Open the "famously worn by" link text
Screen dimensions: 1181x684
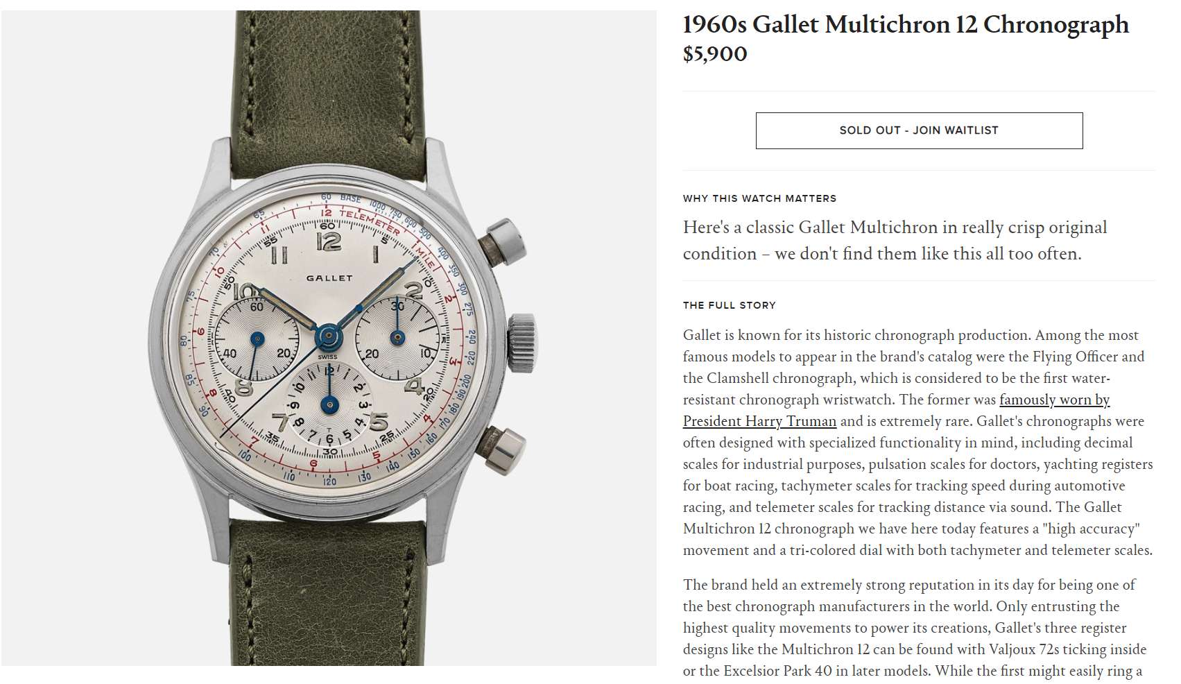1054,400
